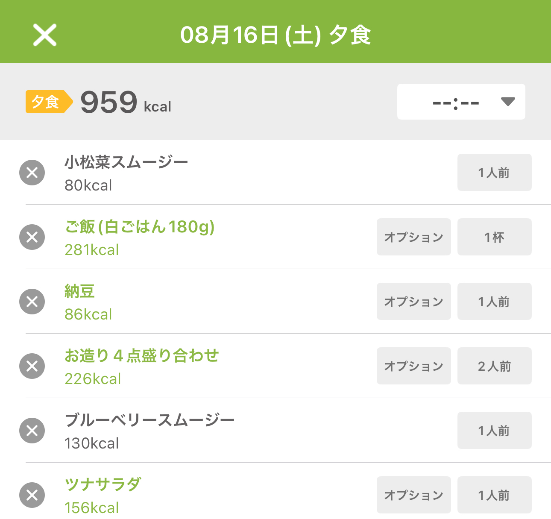Change お造り 2人前 serving amount

click(495, 366)
